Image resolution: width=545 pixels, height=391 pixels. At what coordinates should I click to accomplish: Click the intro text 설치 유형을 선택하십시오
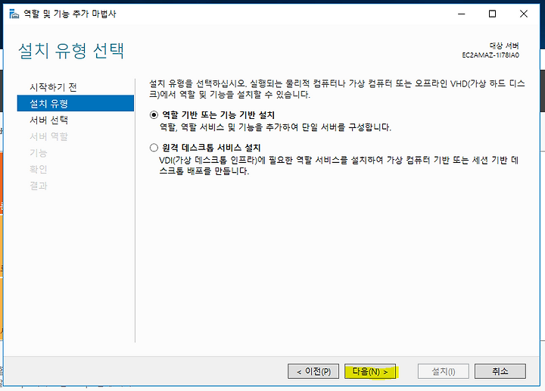[337, 89]
